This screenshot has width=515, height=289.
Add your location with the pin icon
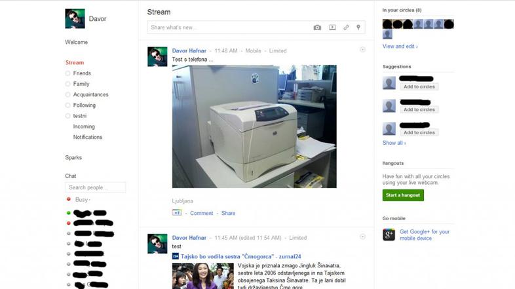pos(358,28)
